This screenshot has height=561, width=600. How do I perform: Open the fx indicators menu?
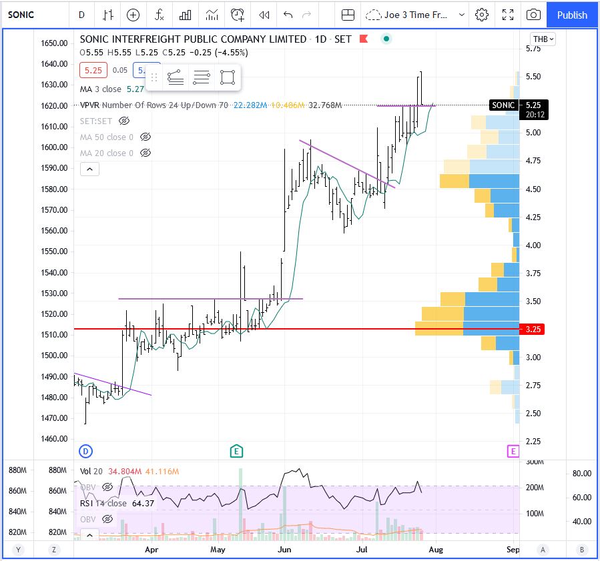point(160,15)
